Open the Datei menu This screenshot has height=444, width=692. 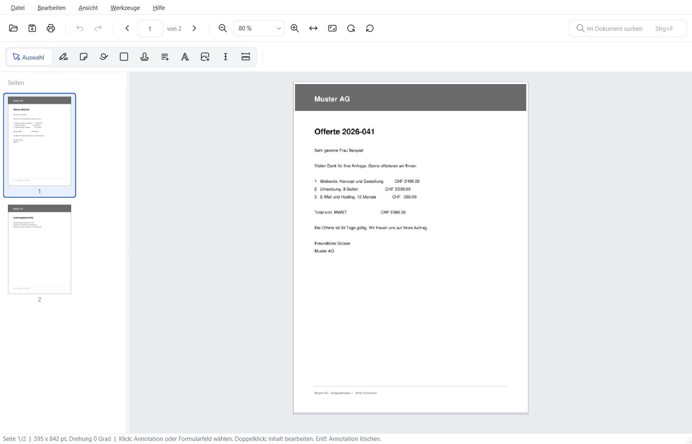[18, 7]
